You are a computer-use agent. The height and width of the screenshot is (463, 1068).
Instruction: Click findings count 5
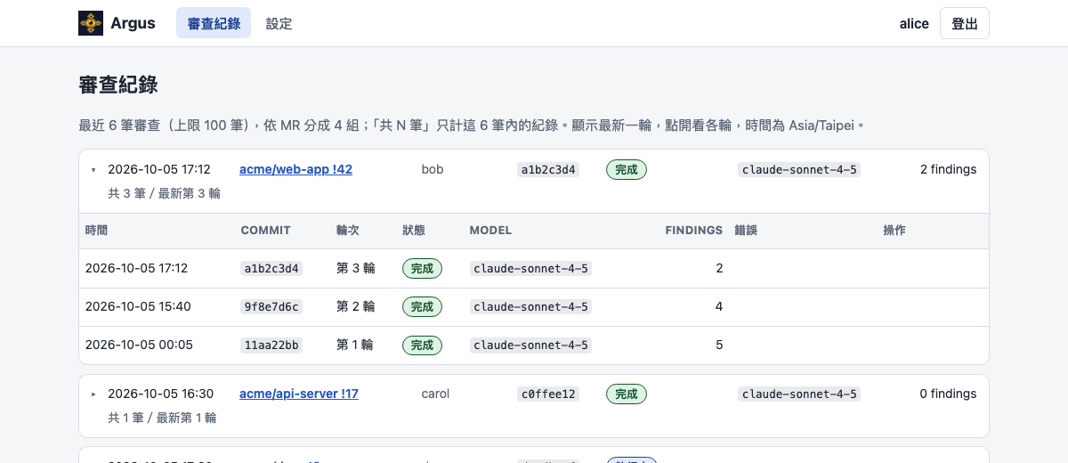tap(719, 345)
